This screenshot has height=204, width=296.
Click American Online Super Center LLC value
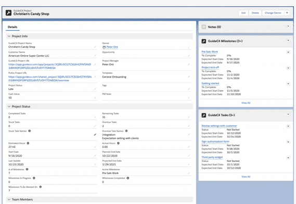(29, 56)
